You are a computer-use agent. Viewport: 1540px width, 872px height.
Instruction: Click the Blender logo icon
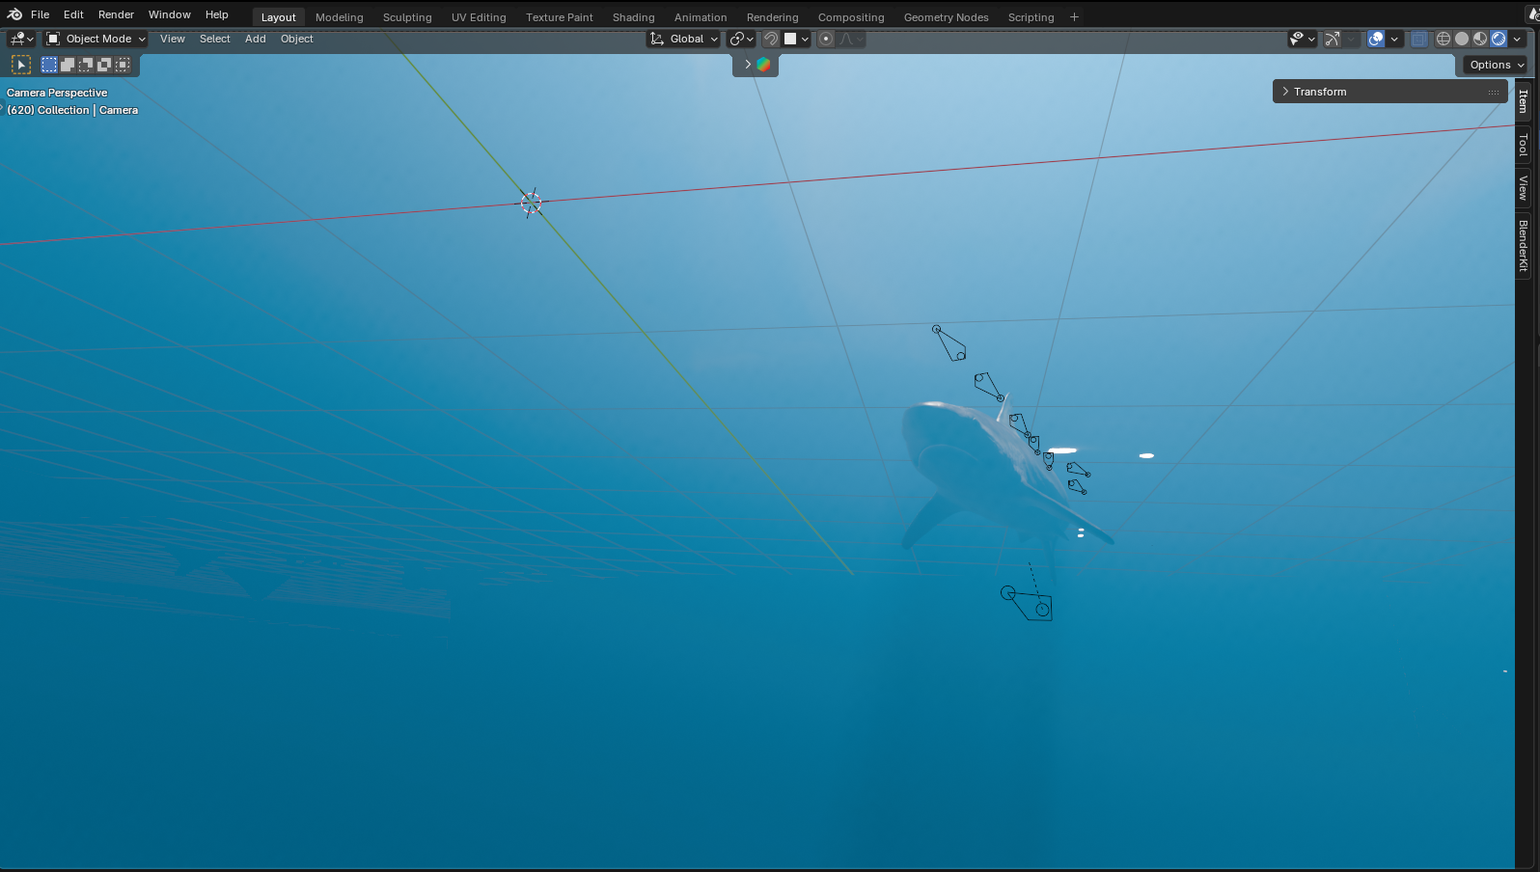tap(14, 14)
